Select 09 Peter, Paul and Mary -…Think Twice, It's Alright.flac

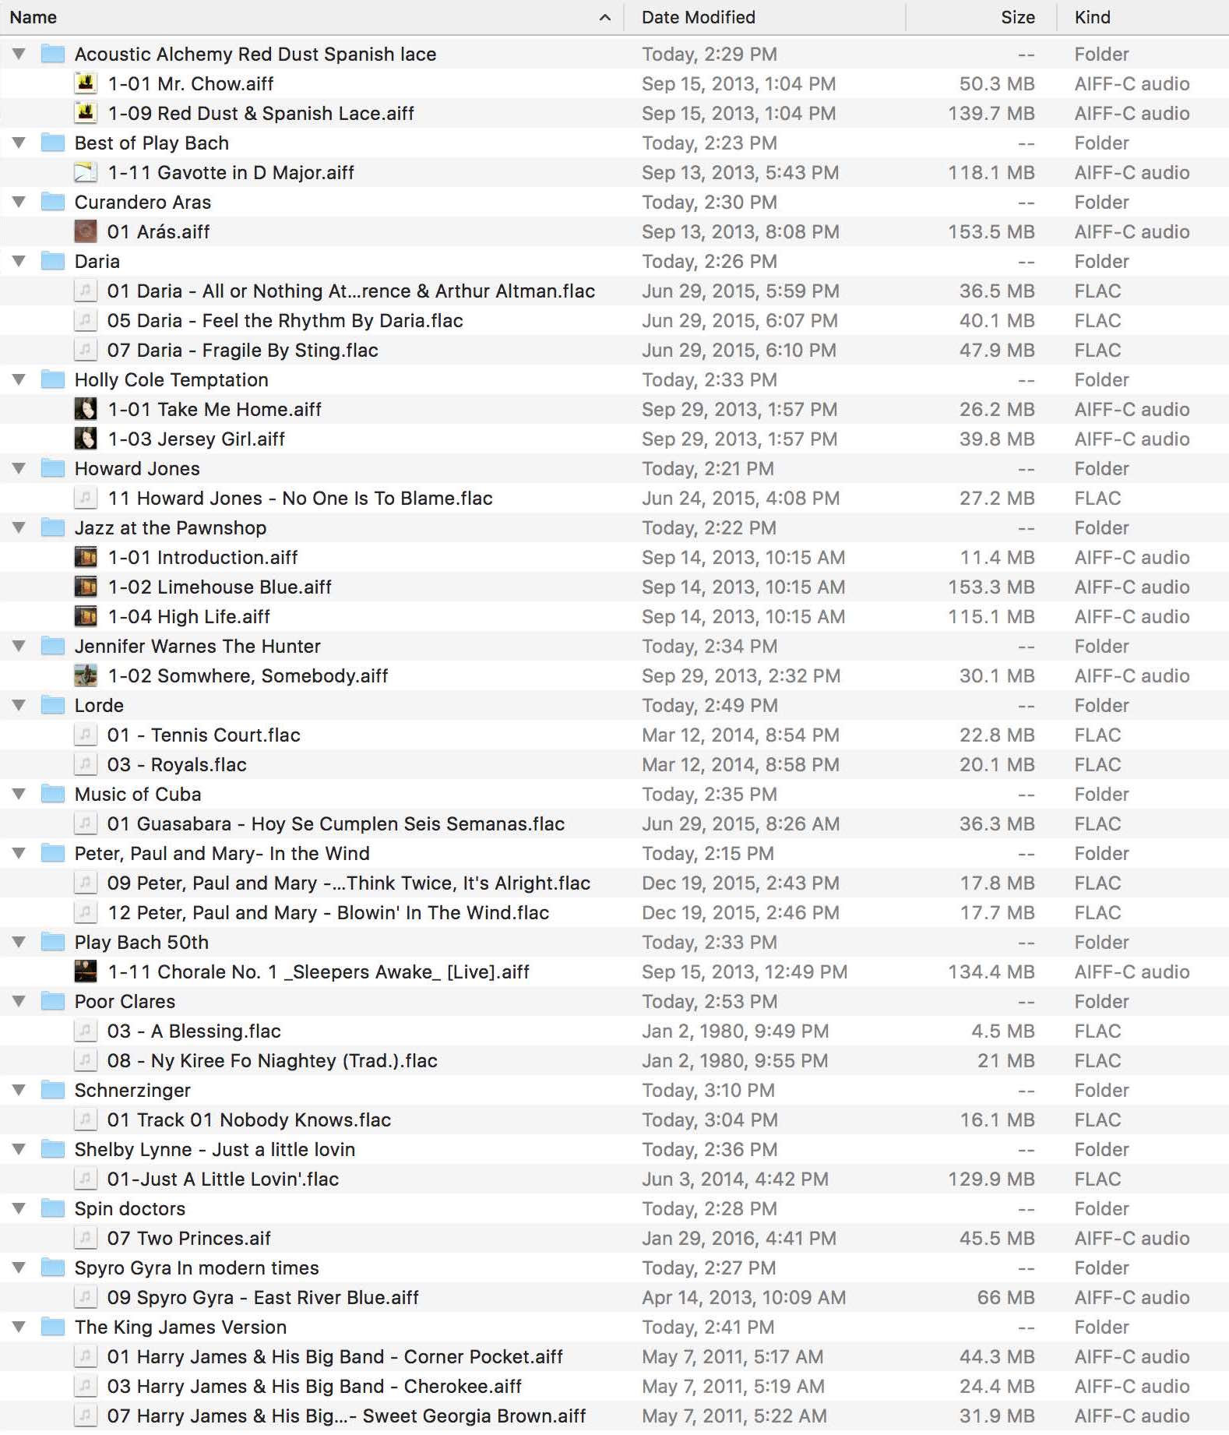tap(614, 883)
